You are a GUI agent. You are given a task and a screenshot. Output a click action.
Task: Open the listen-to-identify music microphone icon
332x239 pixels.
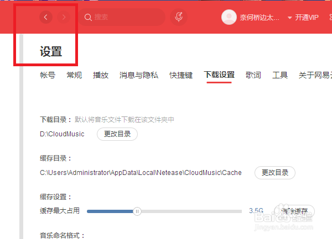click(x=179, y=17)
